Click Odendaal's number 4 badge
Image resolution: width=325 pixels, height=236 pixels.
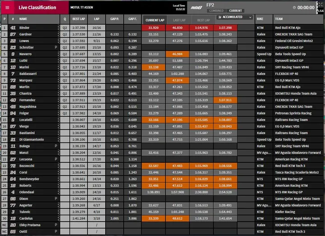click(13, 192)
